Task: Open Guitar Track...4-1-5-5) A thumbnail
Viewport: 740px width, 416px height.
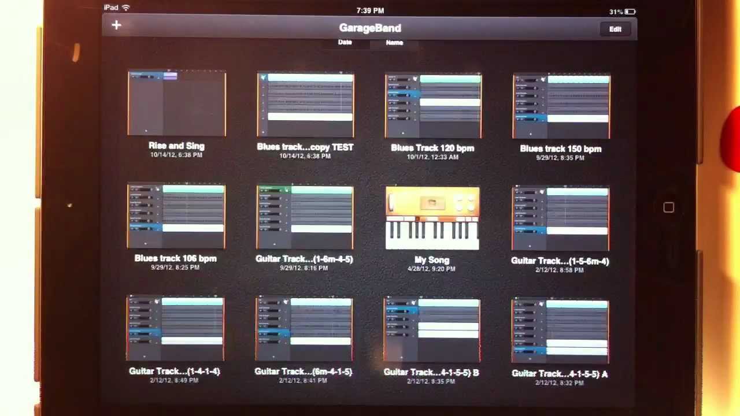Action: tap(560, 331)
